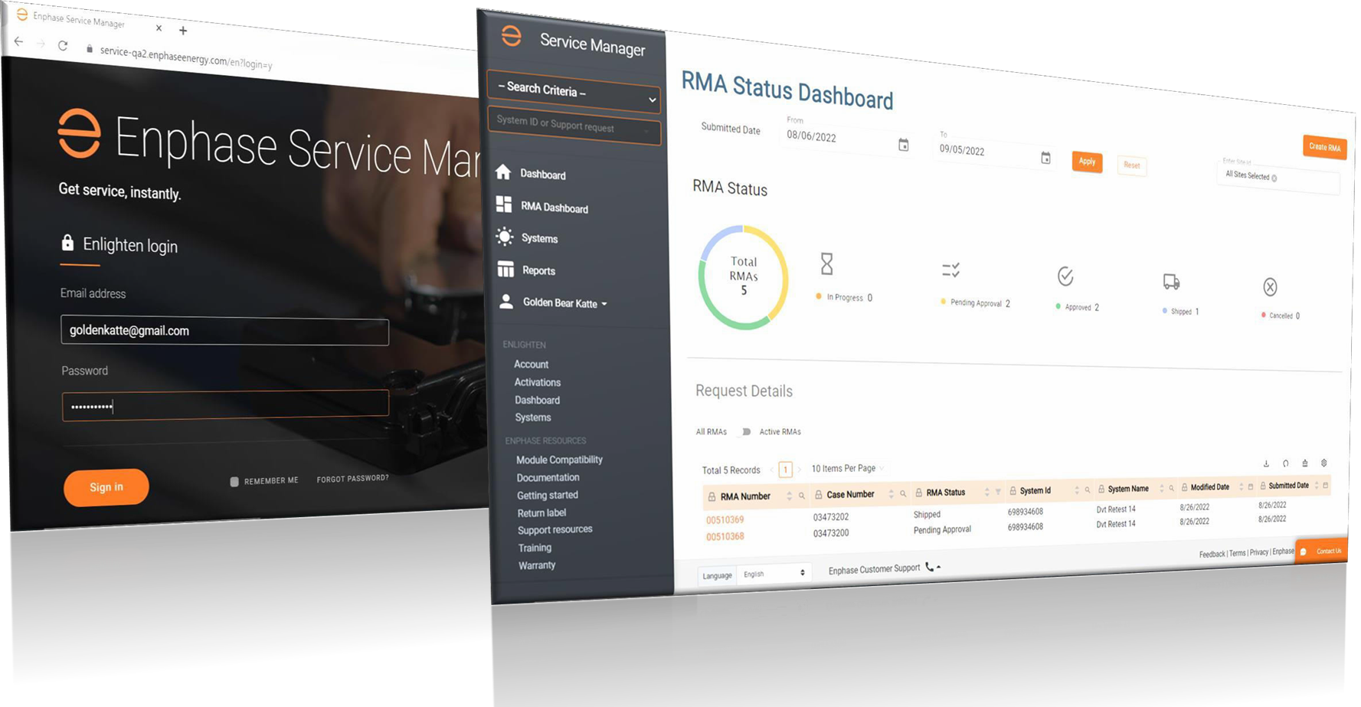Click the Reports table icon in the sidebar
The width and height of the screenshot is (1361, 707).
pyautogui.click(x=505, y=269)
